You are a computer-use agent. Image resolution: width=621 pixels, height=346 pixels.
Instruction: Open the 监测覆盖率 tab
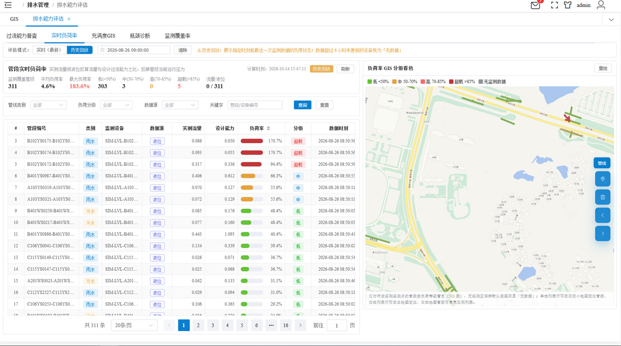coord(177,36)
